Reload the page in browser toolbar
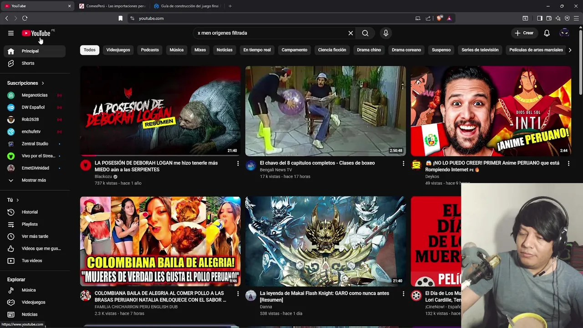This screenshot has width=583, height=328. click(x=25, y=18)
